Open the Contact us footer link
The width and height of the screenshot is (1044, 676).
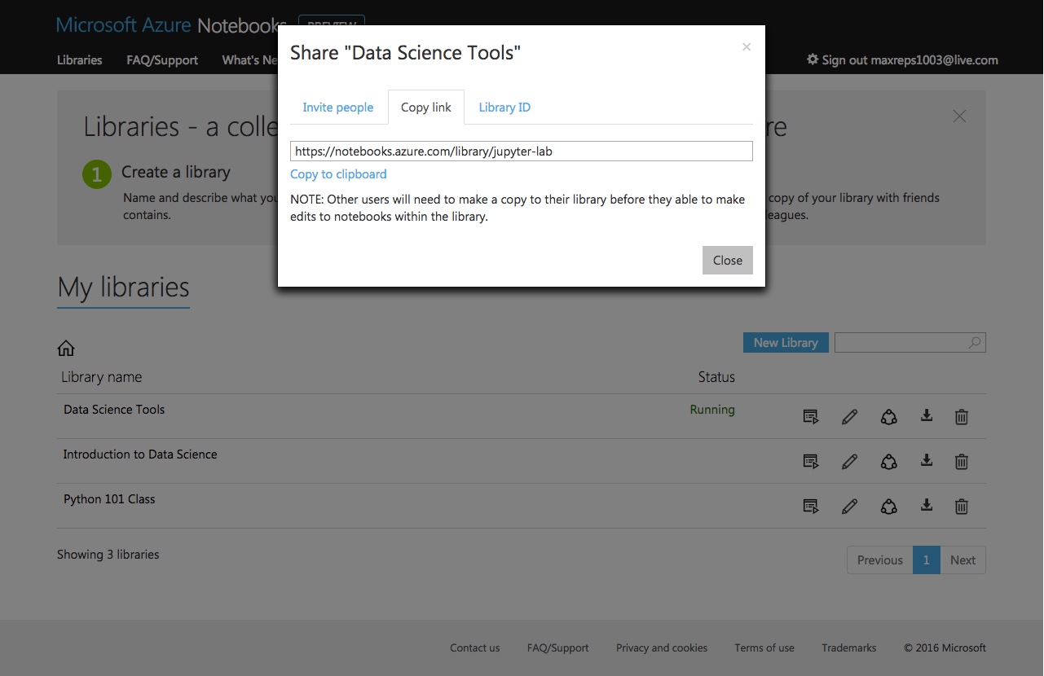[475, 648]
